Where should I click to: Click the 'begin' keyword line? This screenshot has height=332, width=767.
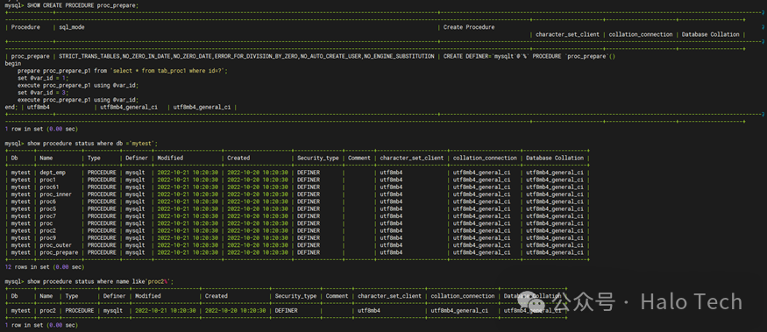point(13,64)
